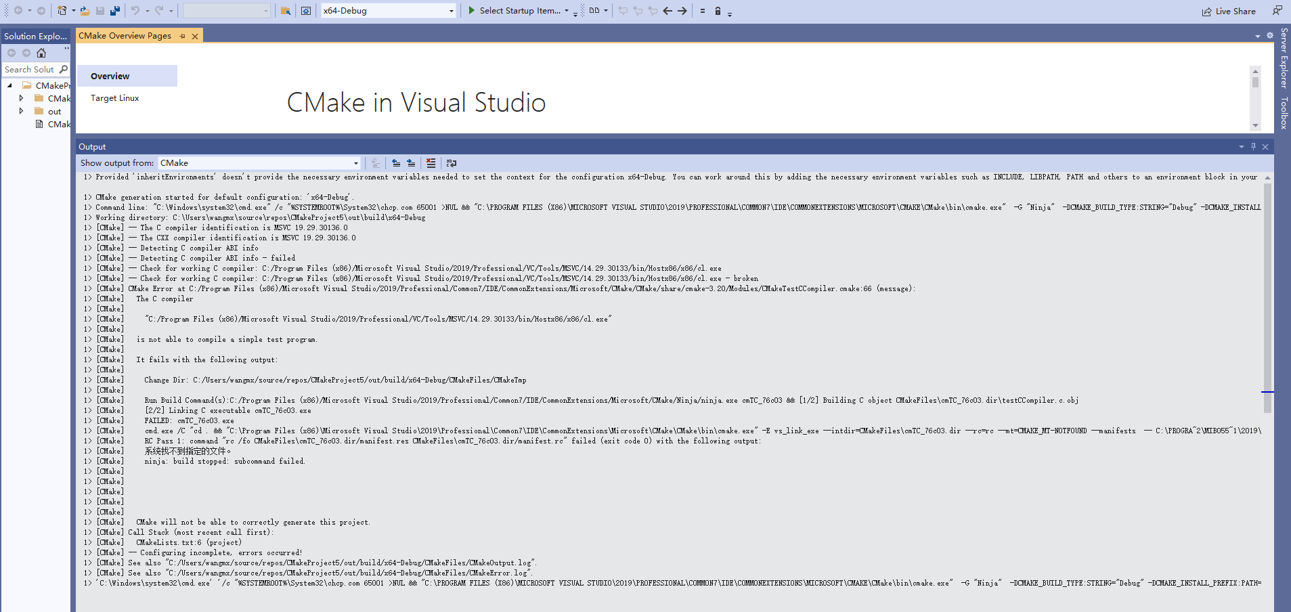Image resolution: width=1291 pixels, height=612 pixels.
Task: Click the New Item icon in toolbar
Action: pos(62,11)
